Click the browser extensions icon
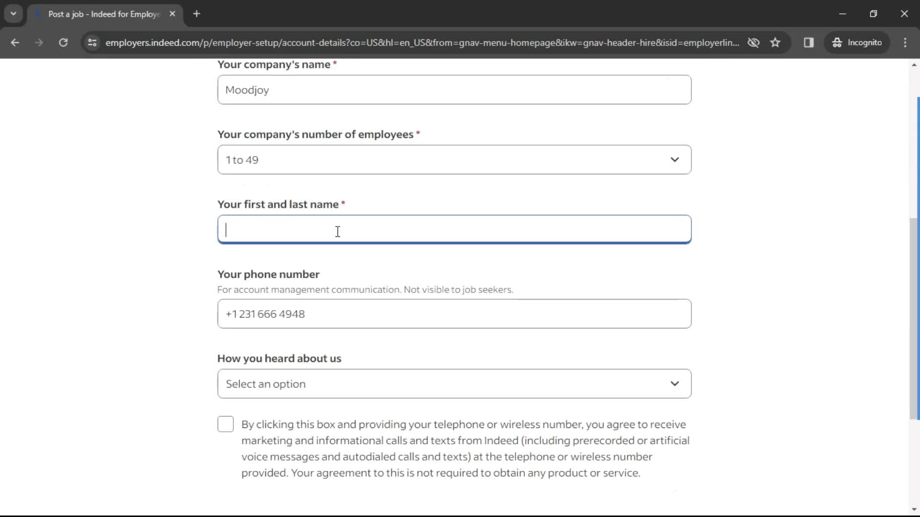Image resolution: width=920 pixels, height=517 pixels. point(809,42)
